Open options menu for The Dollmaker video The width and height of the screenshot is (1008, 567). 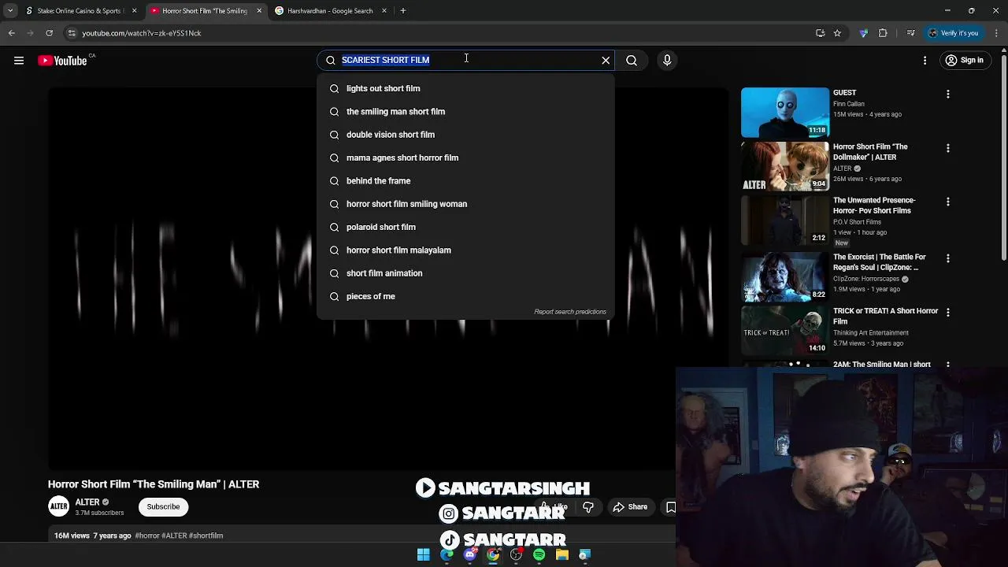(x=948, y=148)
